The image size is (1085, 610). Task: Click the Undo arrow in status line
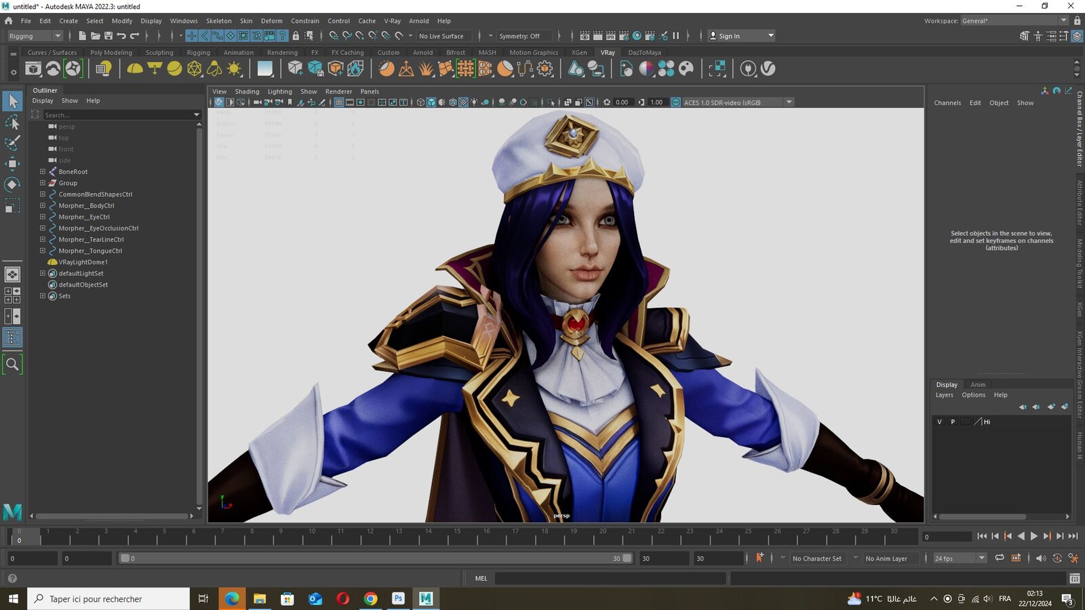[x=121, y=36]
